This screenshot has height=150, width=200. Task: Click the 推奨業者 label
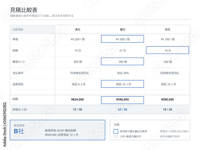tap(19, 126)
